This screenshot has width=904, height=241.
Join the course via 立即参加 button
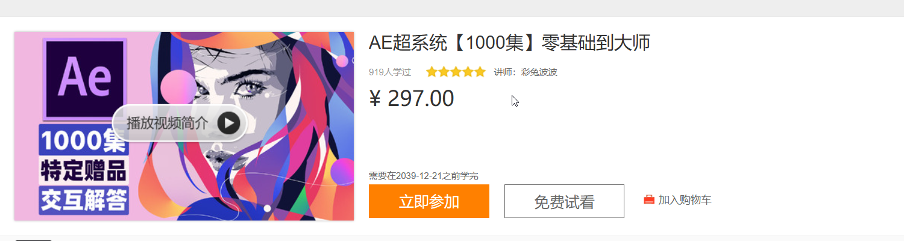point(429,201)
